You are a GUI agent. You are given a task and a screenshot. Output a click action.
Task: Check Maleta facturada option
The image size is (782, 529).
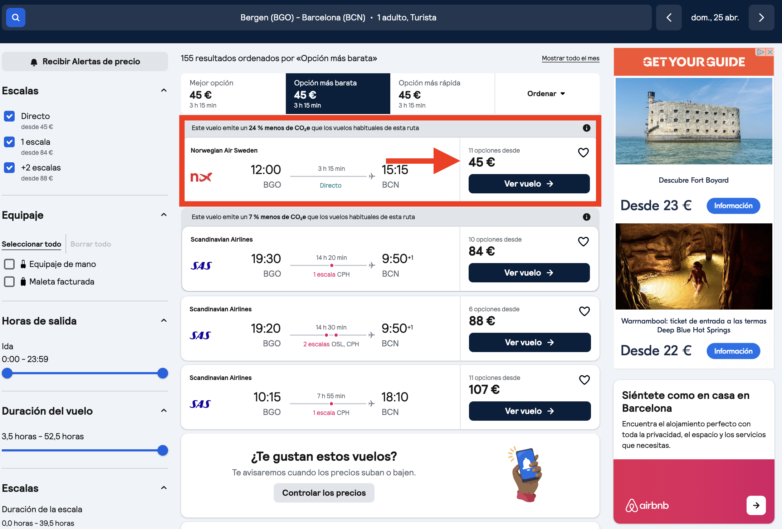(x=9, y=282)
